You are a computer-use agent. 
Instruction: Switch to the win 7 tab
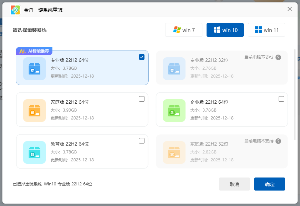click(x=184, y=30)
